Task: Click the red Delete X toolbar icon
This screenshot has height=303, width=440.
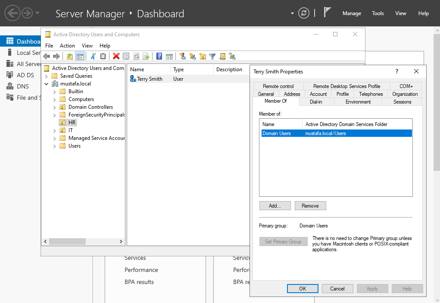Action: [116, 56]
